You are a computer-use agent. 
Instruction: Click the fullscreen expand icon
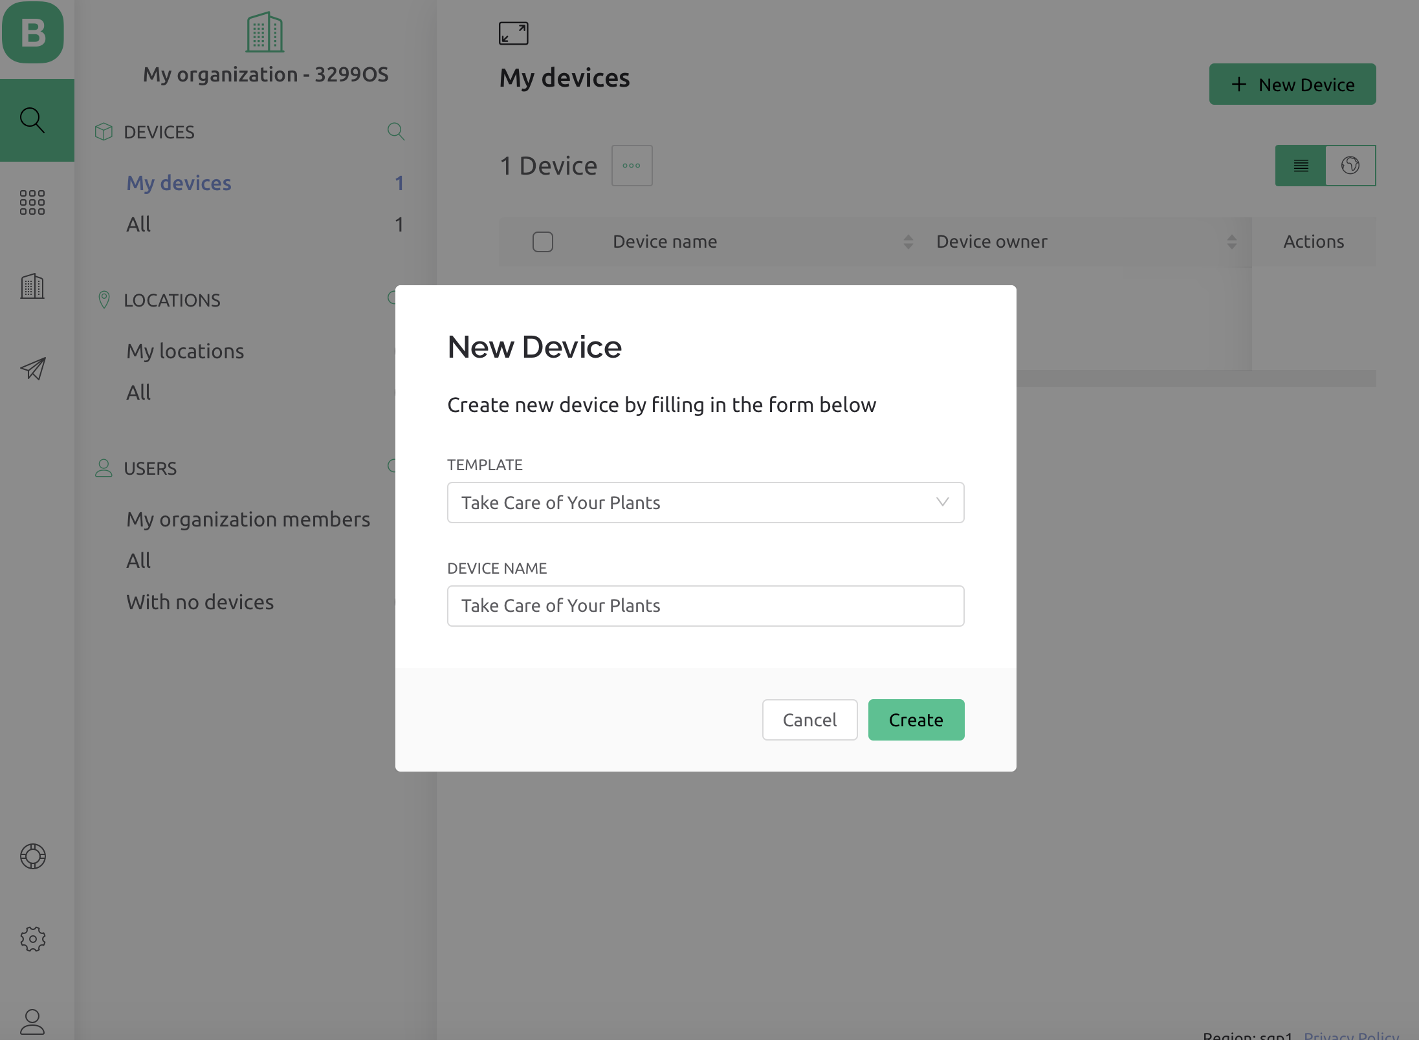(x=513, y=34)
